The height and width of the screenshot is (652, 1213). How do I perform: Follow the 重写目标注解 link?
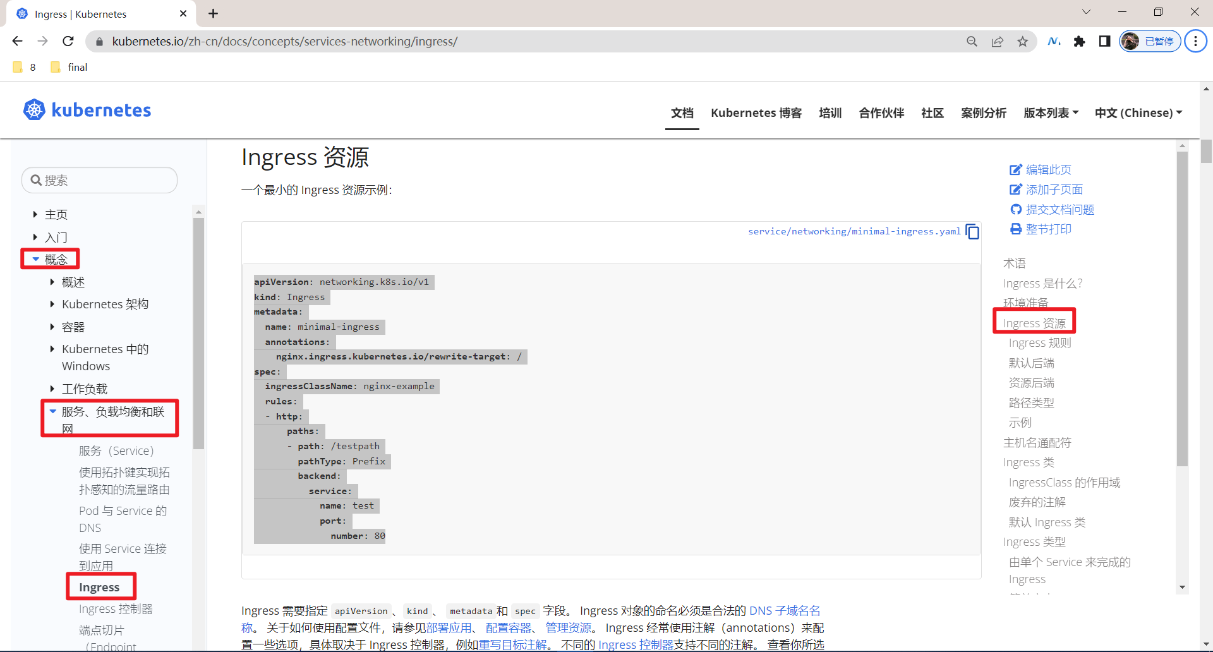[512, 644]
